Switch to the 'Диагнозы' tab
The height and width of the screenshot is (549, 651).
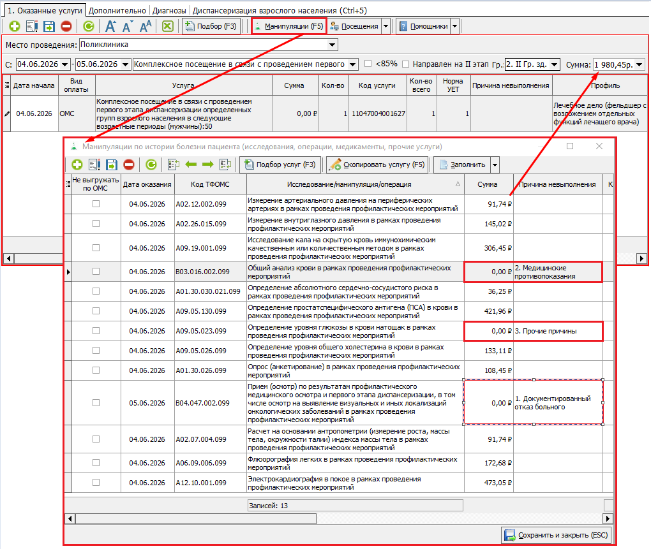169,10
